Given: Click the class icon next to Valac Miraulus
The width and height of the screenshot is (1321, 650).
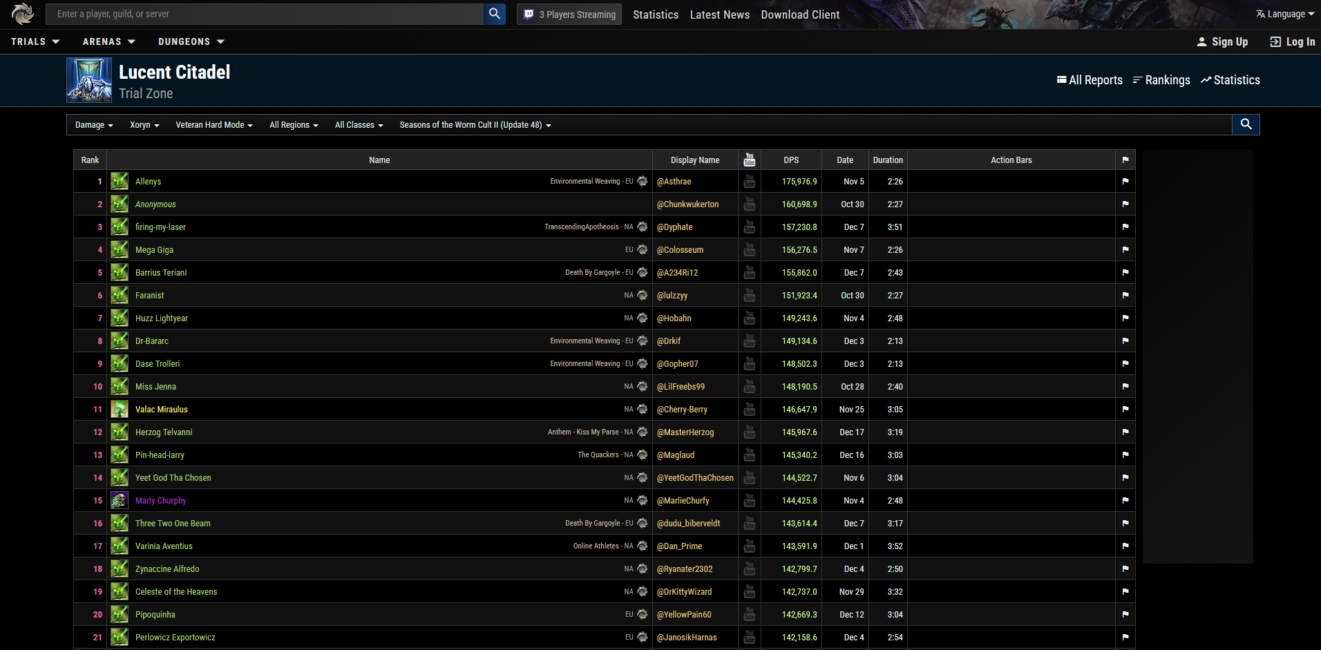Looking at the screenshot, I should pos(120,409).
